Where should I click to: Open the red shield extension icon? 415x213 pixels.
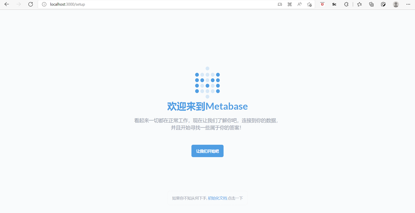(x=322, y=4)
